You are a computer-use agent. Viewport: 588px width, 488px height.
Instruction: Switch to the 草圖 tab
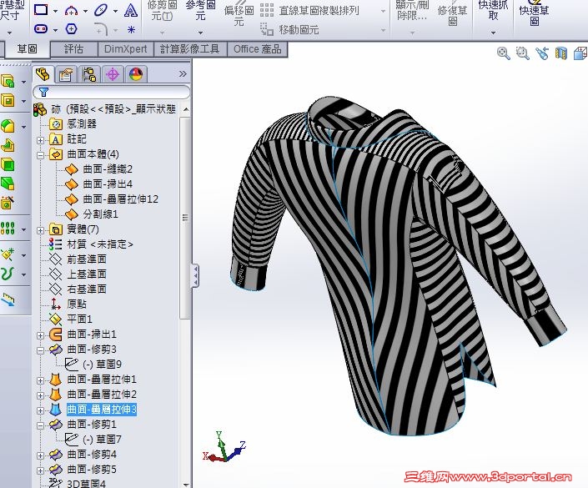(x=27, y=49)
